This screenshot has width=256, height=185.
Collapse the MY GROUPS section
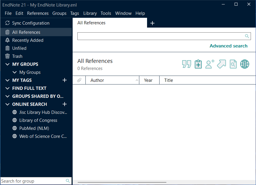(7, 64)
